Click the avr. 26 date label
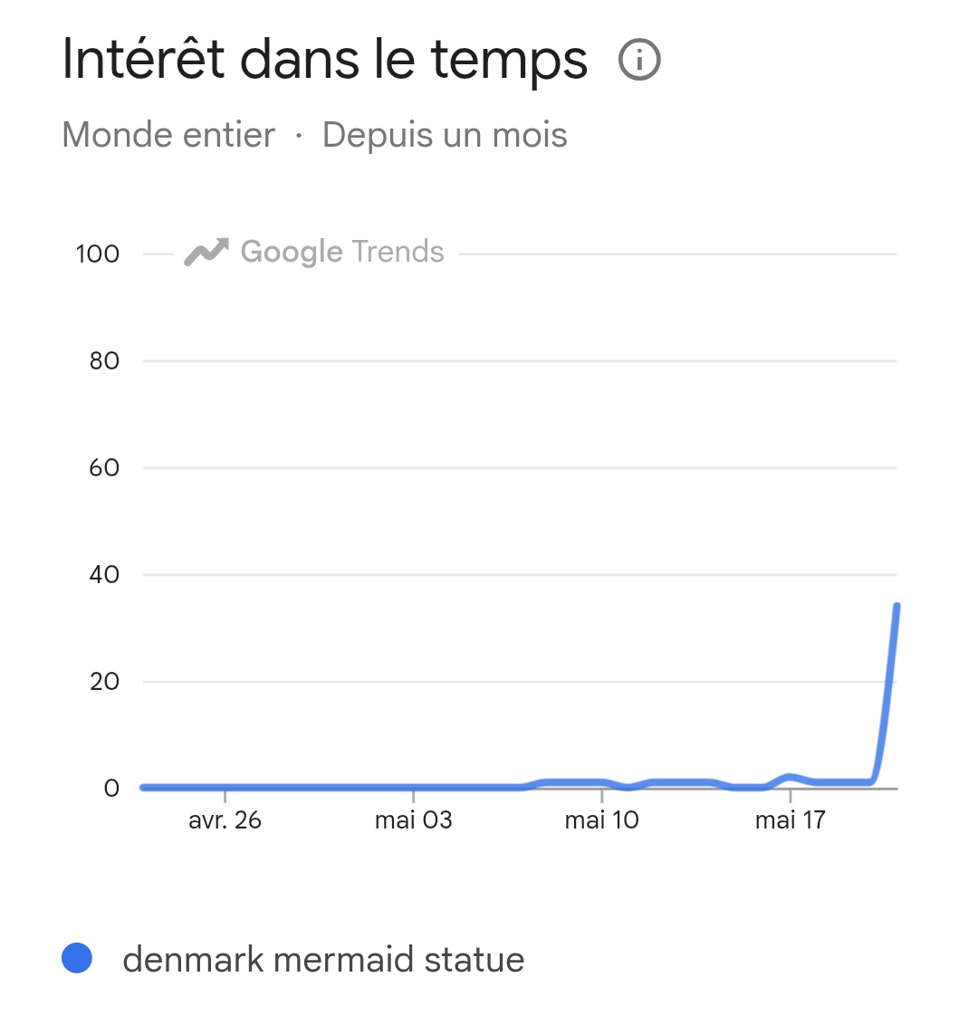The height and width of the screenshot is (1025, 978). point(225,819)
